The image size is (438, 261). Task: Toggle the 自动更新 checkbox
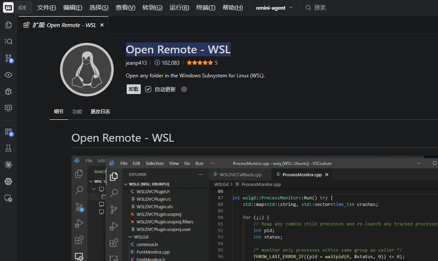point(148,90)
